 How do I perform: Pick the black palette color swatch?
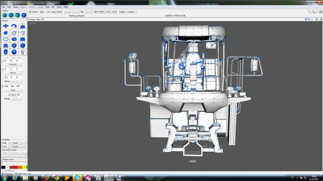tap(3, 167)
